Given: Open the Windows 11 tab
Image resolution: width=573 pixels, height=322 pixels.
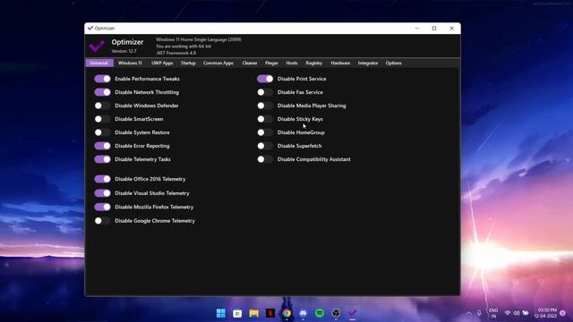Looking at the screenshot, I should pos(130,63).
